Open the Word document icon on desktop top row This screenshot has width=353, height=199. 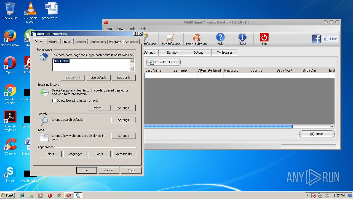tap(51, 11)
